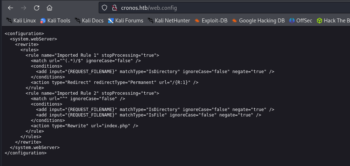Screen dimensions: 350x166
Task: Reload the current web.config page
Action: point(37,8)
